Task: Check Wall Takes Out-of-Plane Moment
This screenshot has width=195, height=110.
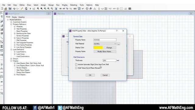Action: 76,68
